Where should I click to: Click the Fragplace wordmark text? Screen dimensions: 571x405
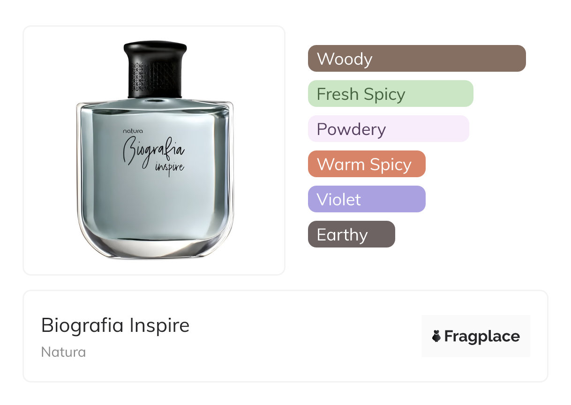(x=482, y=336)
